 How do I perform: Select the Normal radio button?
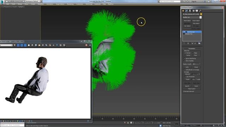coord(185,53)
